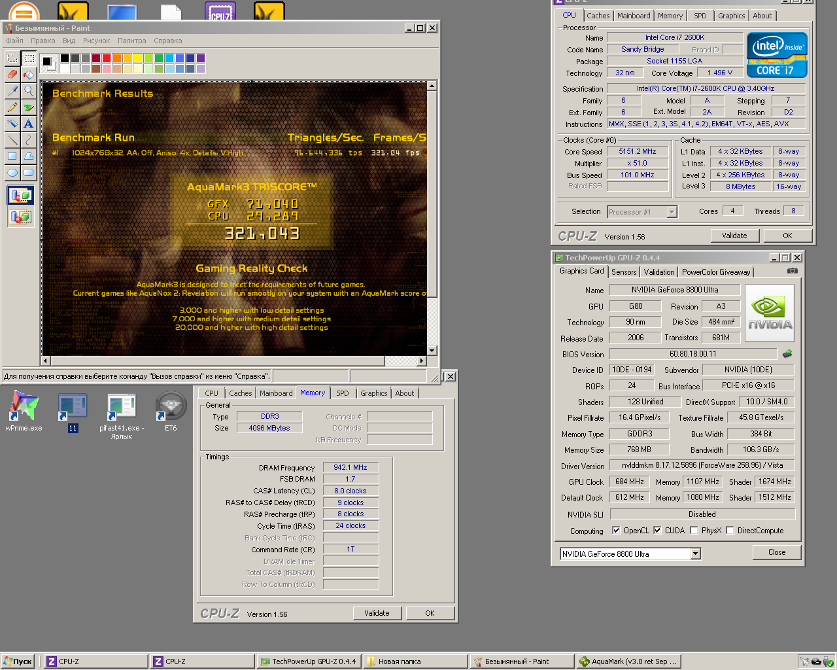The image size is (837, 670).
Task: Open the Файл menu in Paint
Action: coord(14,41)
